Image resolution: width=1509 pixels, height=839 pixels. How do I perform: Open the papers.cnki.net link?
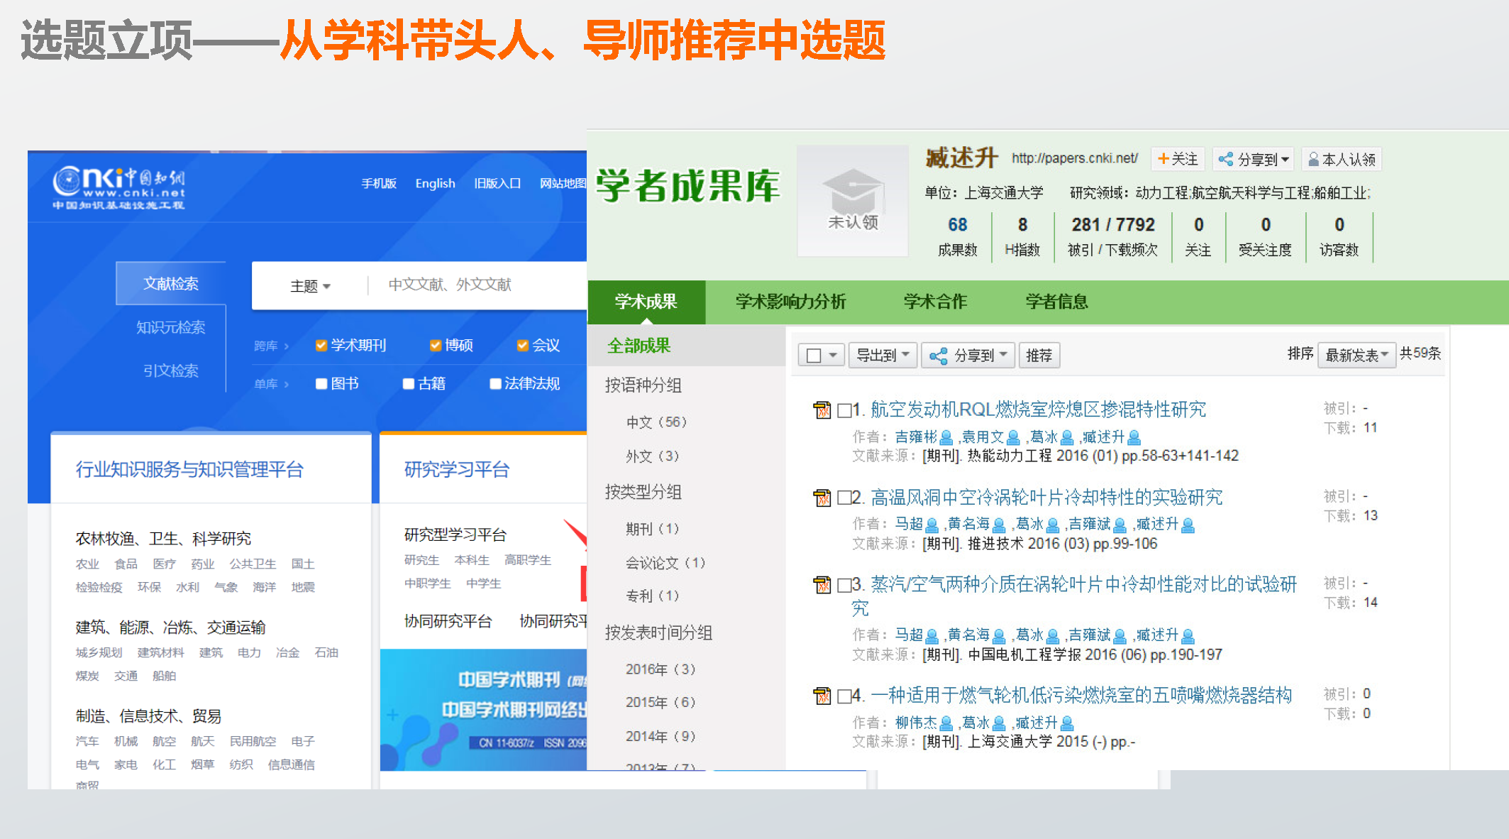coord(1074,158)
